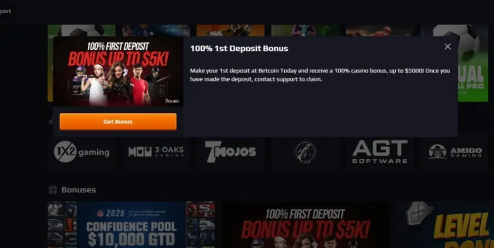
Task: Open the Bonuses section heading
Action: pyautogui.click(x=78, y=190)
